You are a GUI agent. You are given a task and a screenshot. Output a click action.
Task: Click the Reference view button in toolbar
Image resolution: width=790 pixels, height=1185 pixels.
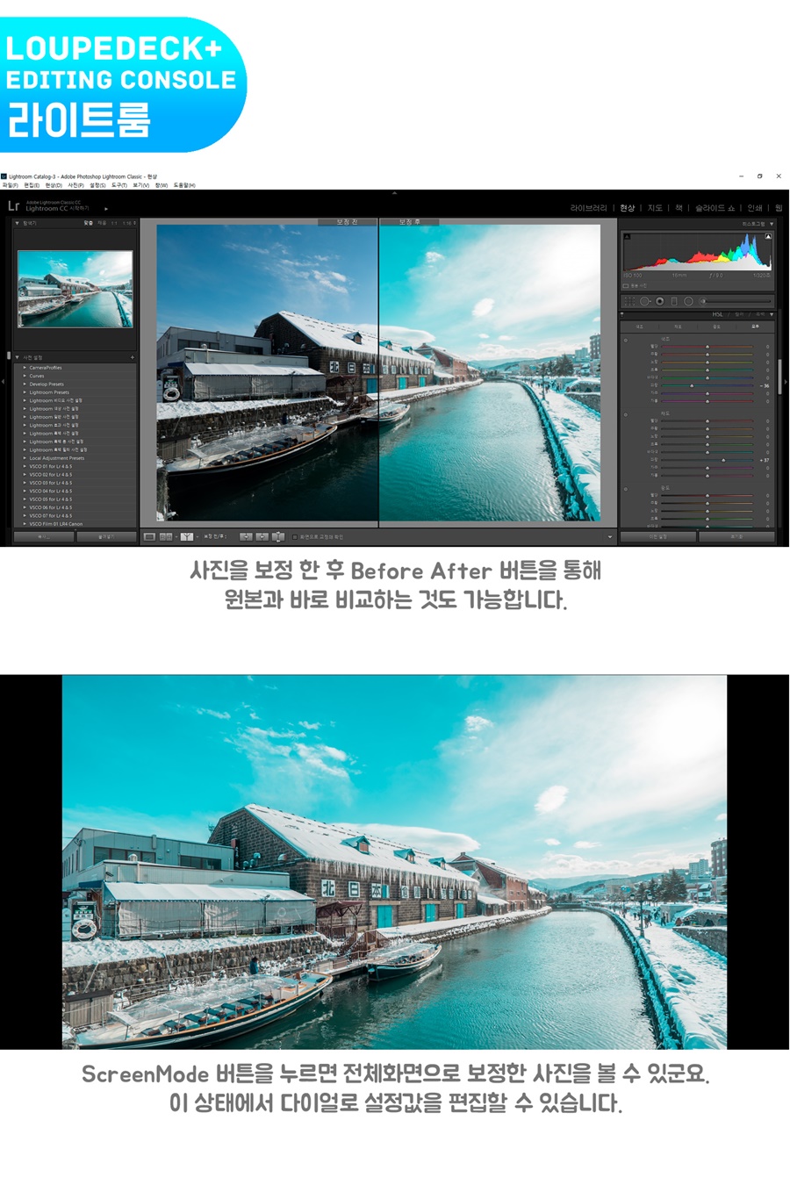click(x=166, y=536)
